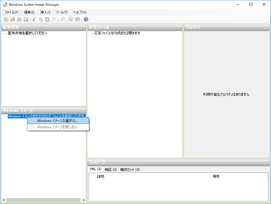Click the left arrow of horizontal scrollbar
Screen dimensions: 271x204
pyautogui.click(x=4, y=200)
